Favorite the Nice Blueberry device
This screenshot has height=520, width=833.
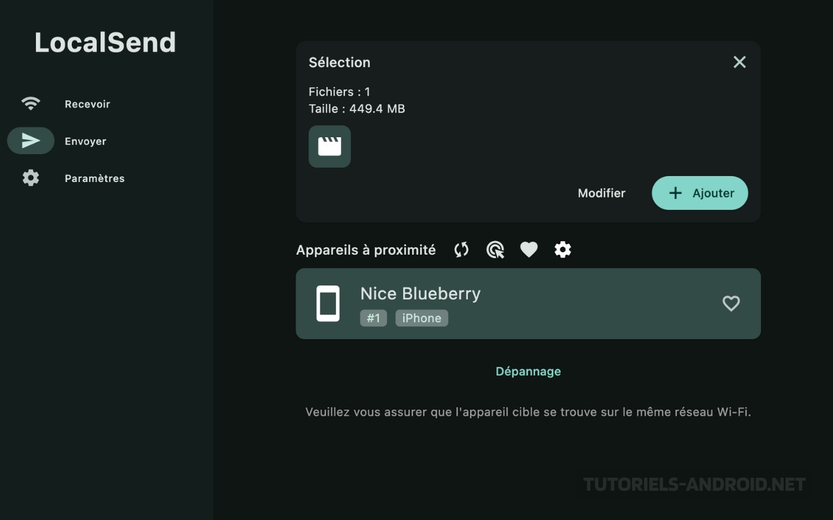coord(731,304)
